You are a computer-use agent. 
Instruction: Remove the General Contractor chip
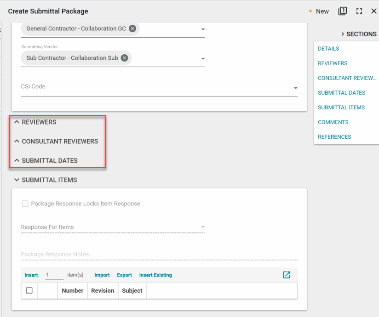tap(132, 28)
